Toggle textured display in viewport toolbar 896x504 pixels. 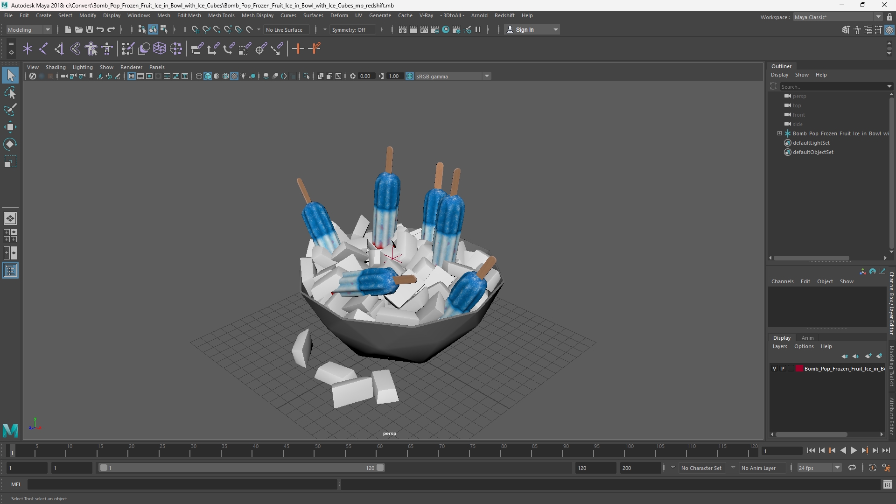234,76
